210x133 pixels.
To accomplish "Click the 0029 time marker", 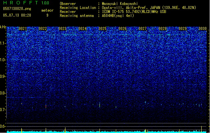I will pyautogui.click(x=183, y=29).
